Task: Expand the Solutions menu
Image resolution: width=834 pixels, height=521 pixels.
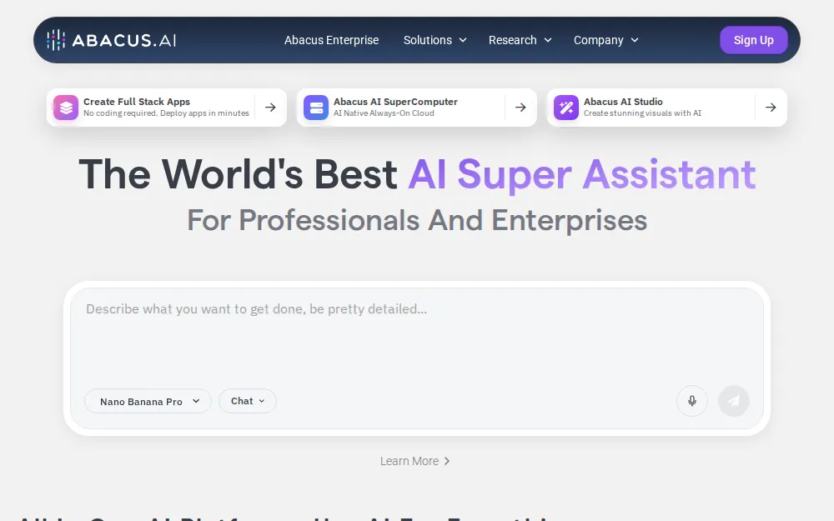Action: [x=435, y=40]
